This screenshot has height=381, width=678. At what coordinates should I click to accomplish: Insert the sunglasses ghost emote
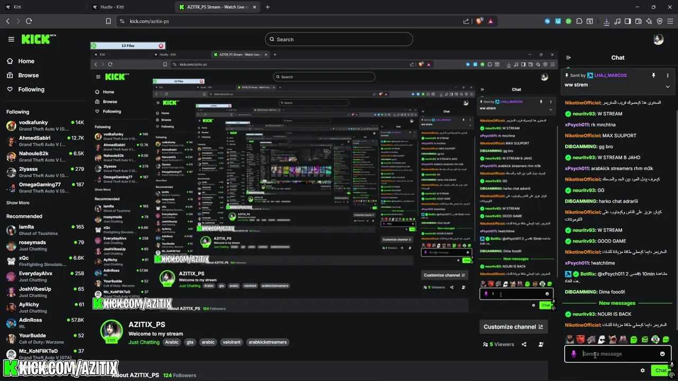(602, 339)
